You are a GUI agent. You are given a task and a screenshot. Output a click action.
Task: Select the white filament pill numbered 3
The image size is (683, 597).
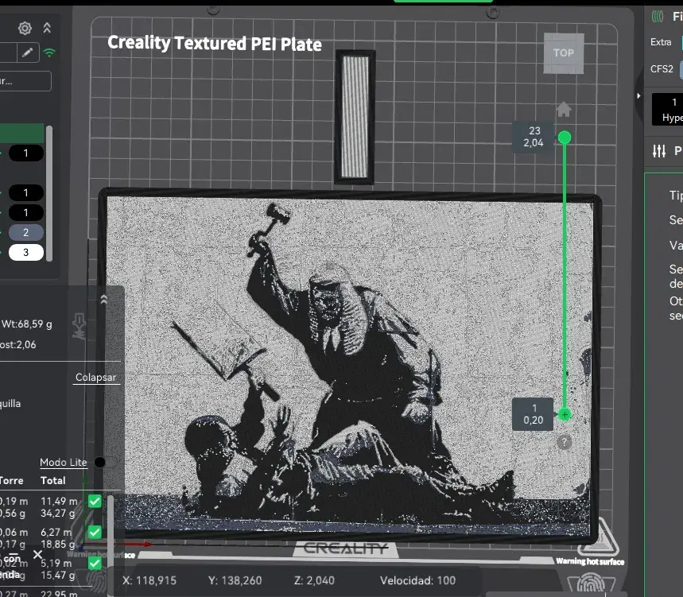point(25,253)
